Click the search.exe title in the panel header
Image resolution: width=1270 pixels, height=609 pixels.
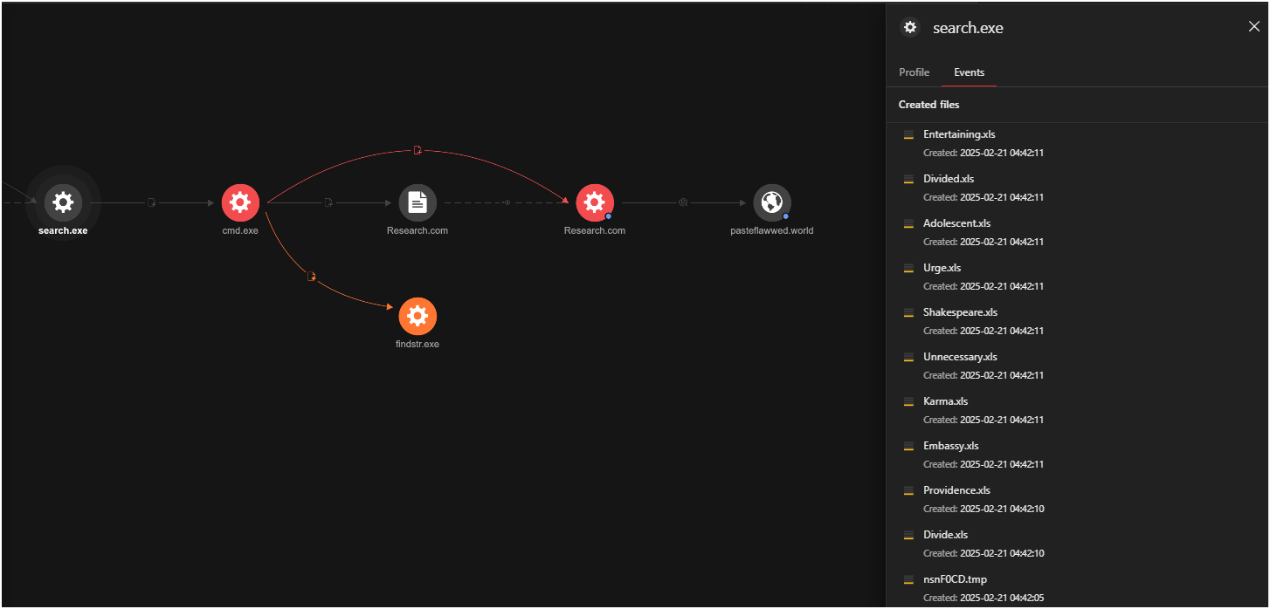tap(968, 28)
